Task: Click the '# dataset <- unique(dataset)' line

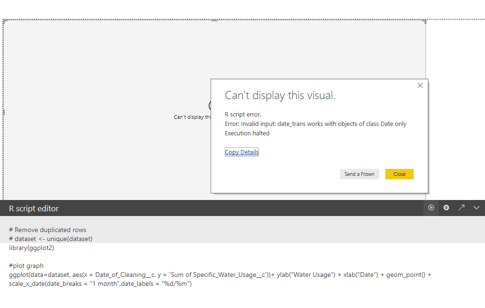Action: click(x=51, y=239)
